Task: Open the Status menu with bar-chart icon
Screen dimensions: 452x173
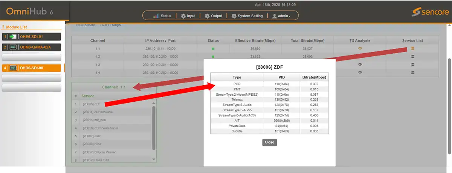Action: pyautogui.click(x=162, y=16)
